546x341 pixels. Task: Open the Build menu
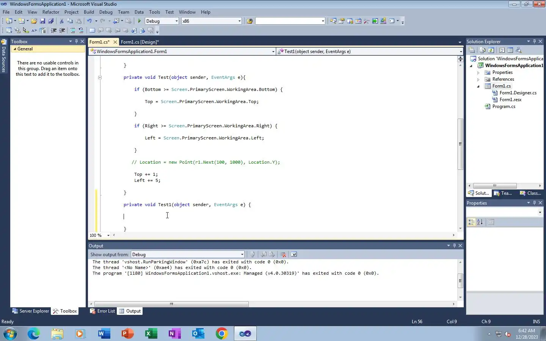point(89,12)
